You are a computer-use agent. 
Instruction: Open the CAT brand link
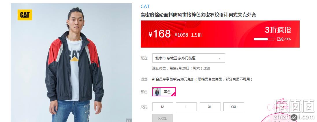(x=145, y=6)
